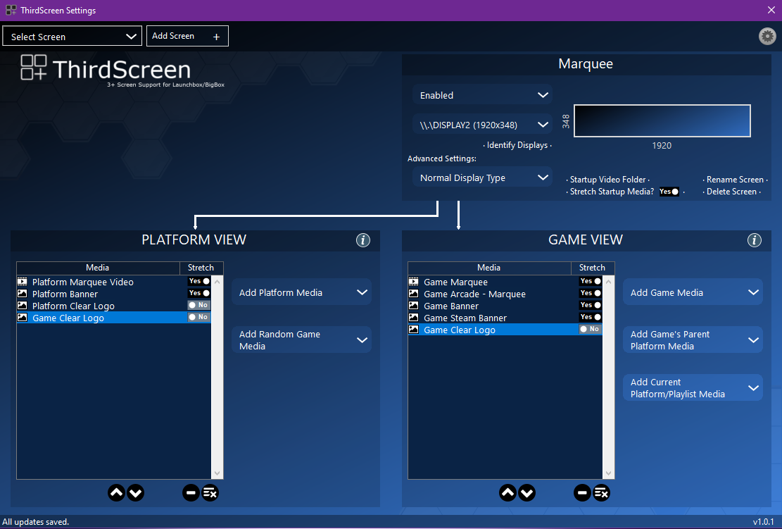Show info for Game View
This screenshot has height=529, width=782.
pyautogui.click(x=754, y=240)
